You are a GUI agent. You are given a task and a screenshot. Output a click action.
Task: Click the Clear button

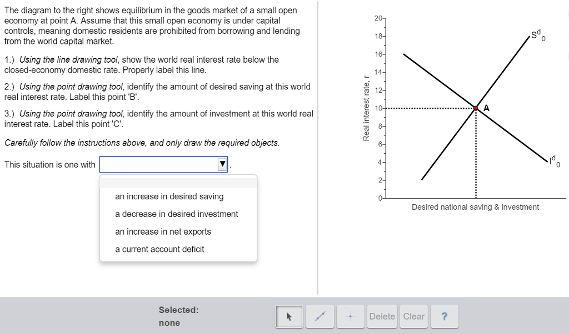[414, 316]
